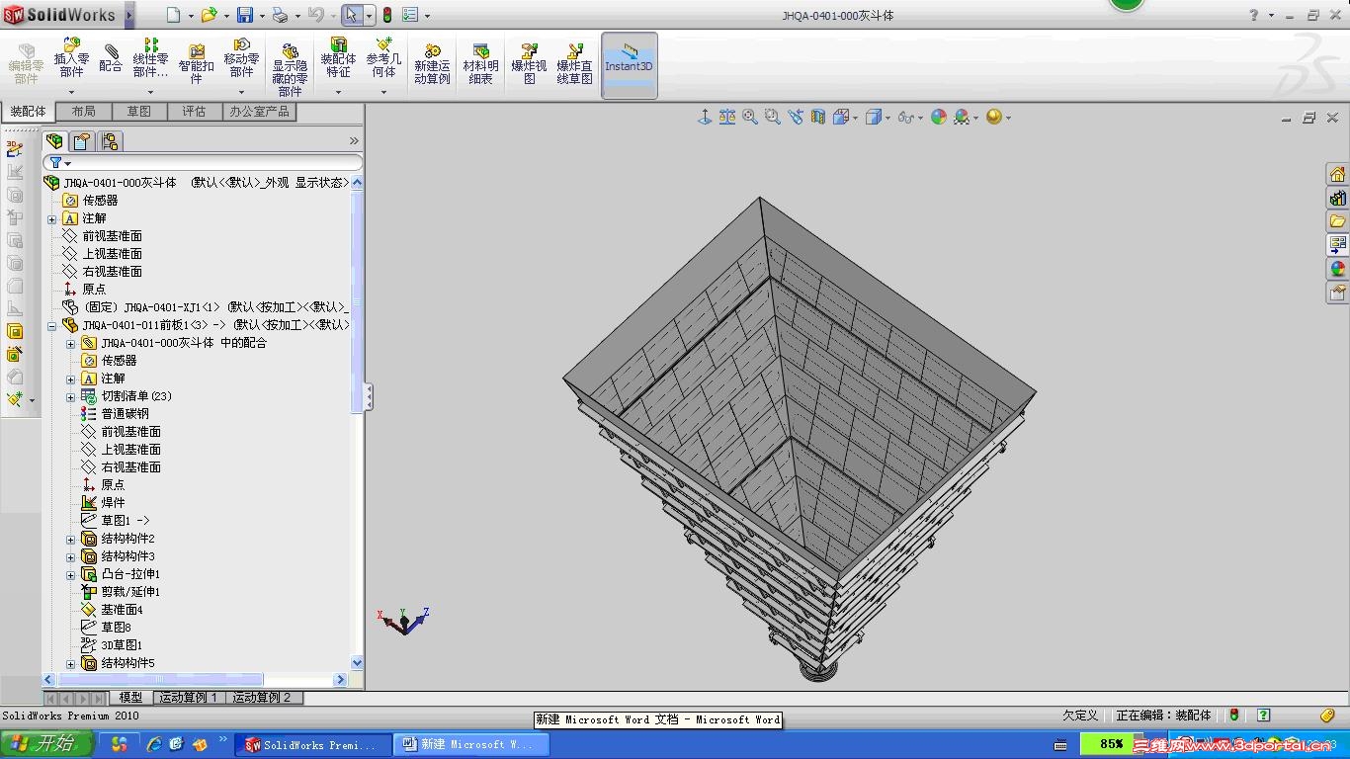Open the Design Library icon in task pane
This screenshot has height=759, width=1350.
coord(1337,198)
